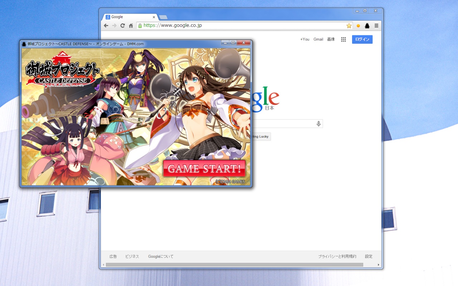This screenshot has height=286, width=458.
Task: Close the Google tab
Action: (154, 17)
